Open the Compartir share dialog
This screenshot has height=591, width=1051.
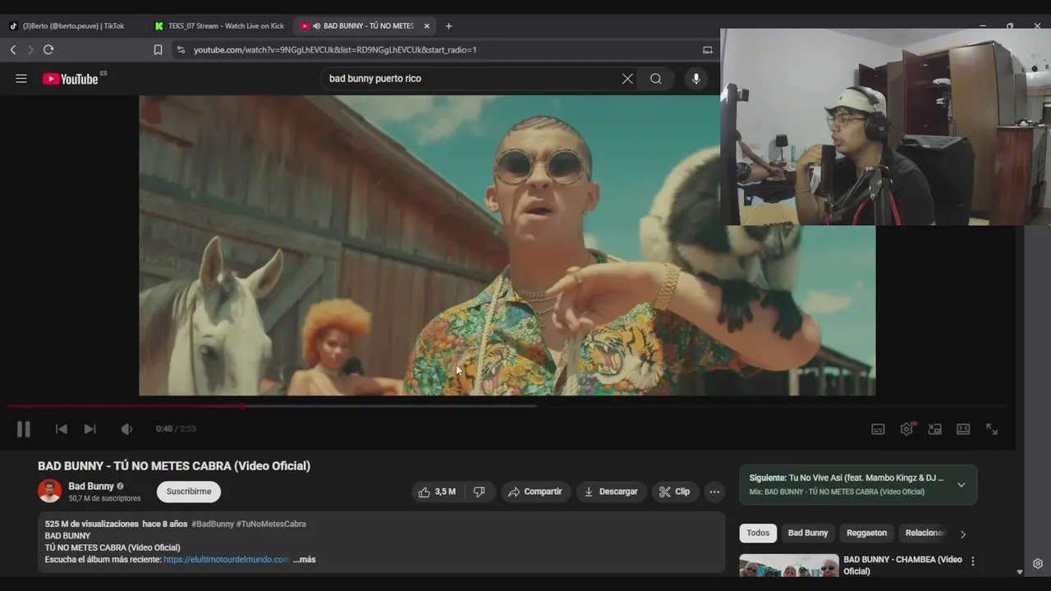pyautogui.click(x=535, y=492)
